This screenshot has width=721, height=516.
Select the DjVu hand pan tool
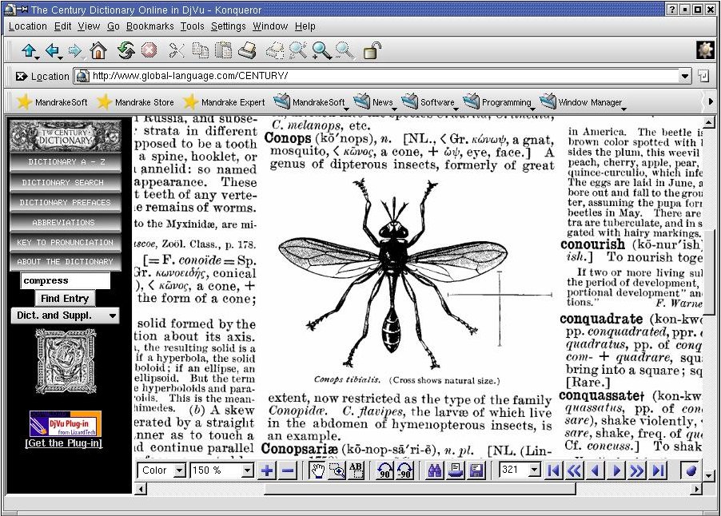tap(317, 470)
